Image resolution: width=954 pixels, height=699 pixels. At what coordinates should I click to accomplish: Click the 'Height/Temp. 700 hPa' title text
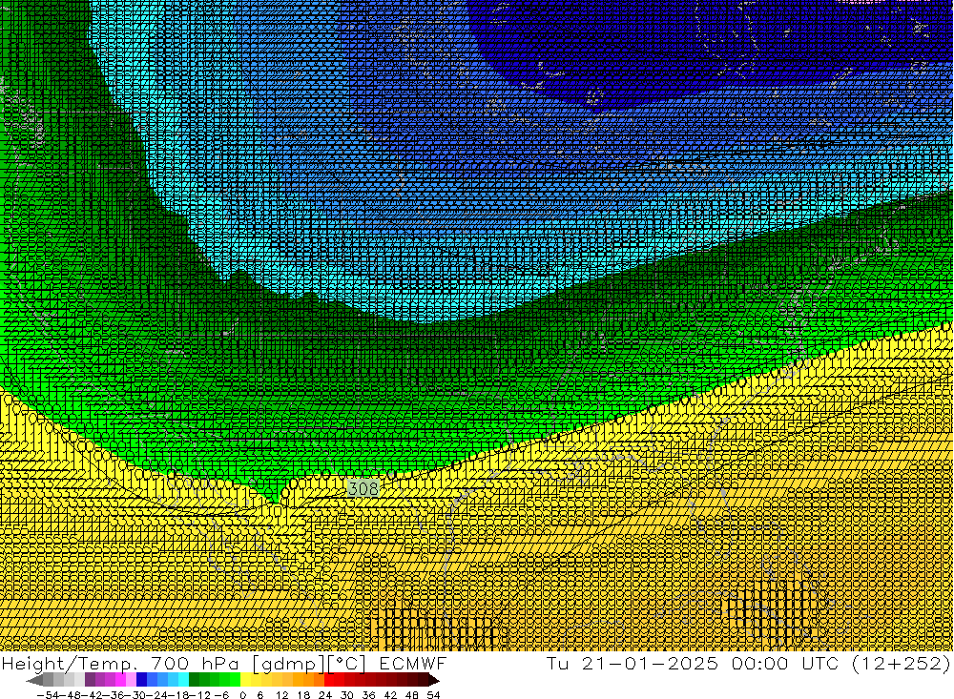click(x=120, y=664)
